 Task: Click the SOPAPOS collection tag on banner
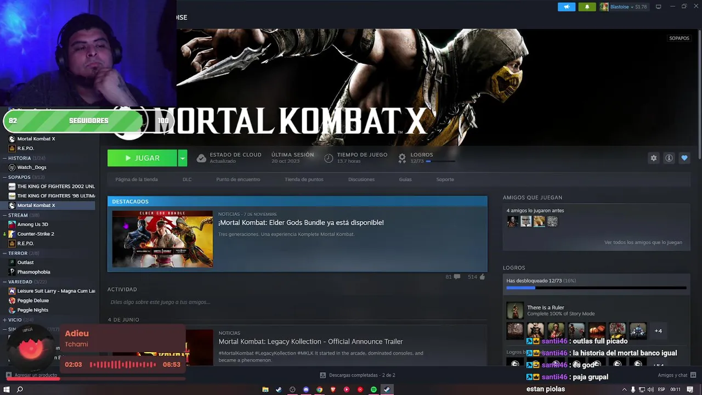679,38
